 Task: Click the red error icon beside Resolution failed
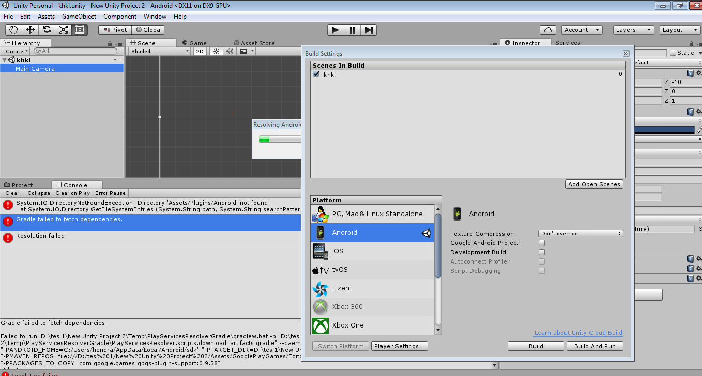click(x=8, y=238)
